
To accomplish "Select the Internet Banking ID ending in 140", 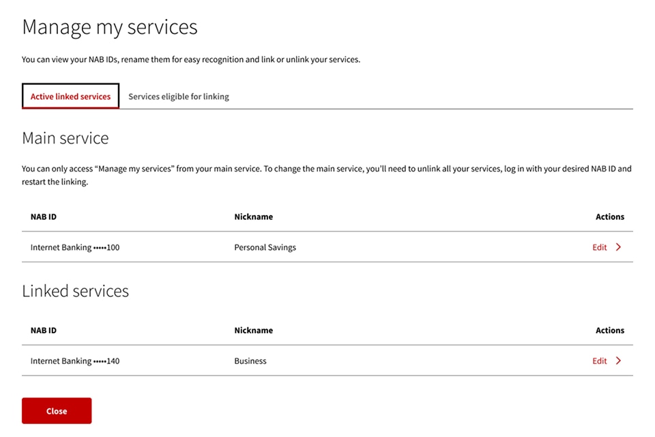I will click(75, 361).
